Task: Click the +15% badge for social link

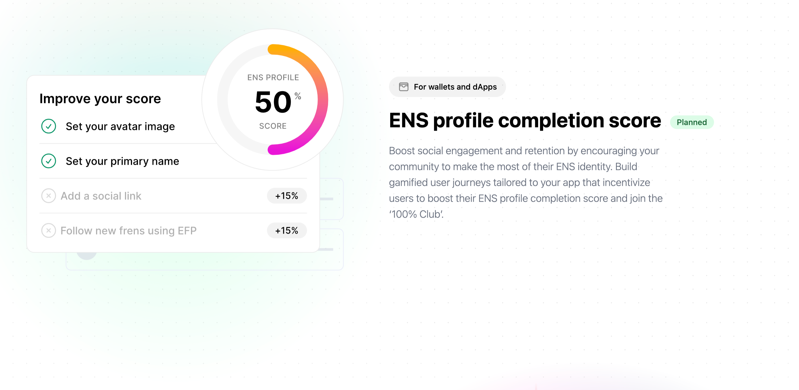Action: click(287, 196)
